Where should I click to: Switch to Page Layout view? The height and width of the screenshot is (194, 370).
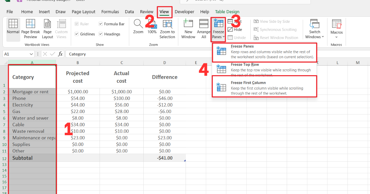[x=47, y=29]
